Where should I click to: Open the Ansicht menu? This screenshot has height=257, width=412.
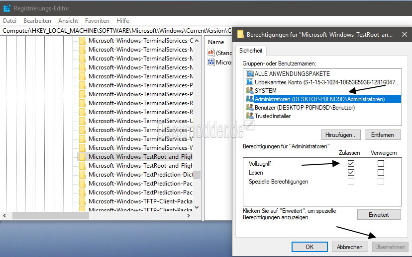click(x=68, y=21)
